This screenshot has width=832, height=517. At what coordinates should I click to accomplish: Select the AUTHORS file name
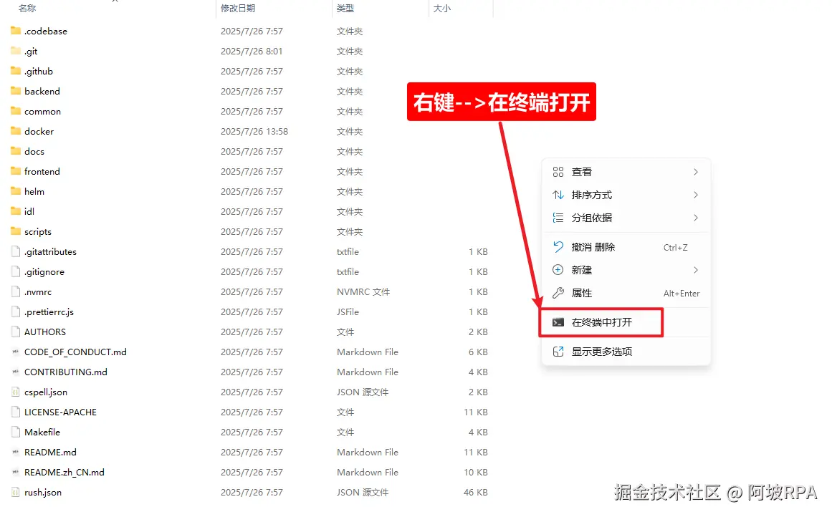[45, 332]
